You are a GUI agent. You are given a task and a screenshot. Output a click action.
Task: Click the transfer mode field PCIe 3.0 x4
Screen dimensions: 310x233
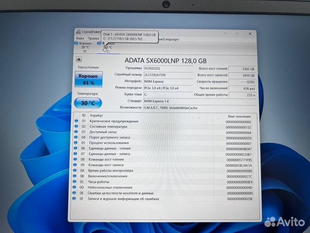tap(168, 88)
